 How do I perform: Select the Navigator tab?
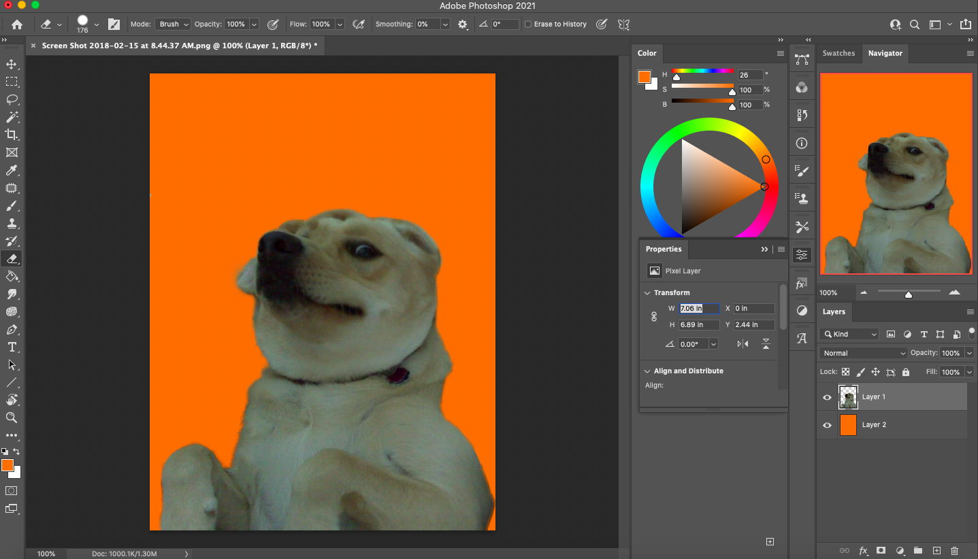tap(885, 53)
